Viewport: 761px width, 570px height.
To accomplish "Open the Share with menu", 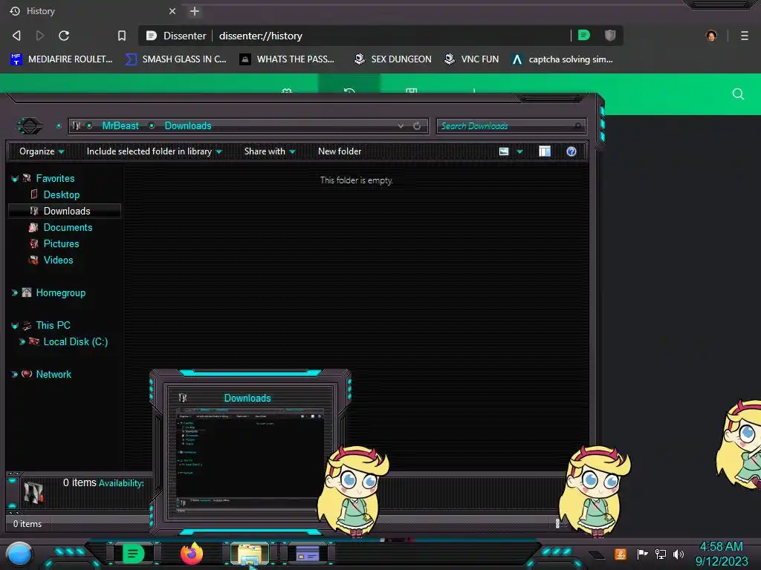I will (270, 151).
